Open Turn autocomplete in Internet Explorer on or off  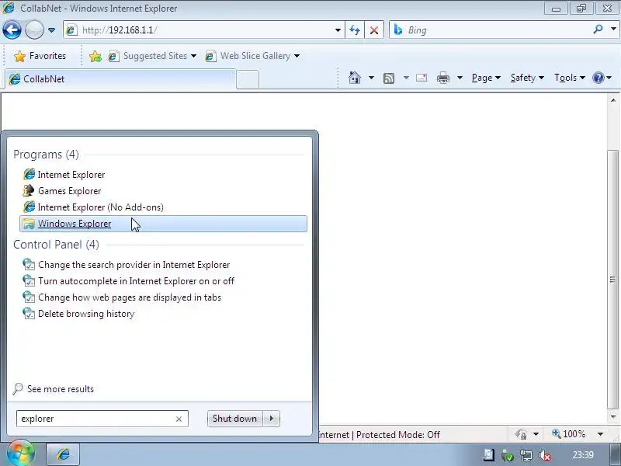[x=163, y=281]
